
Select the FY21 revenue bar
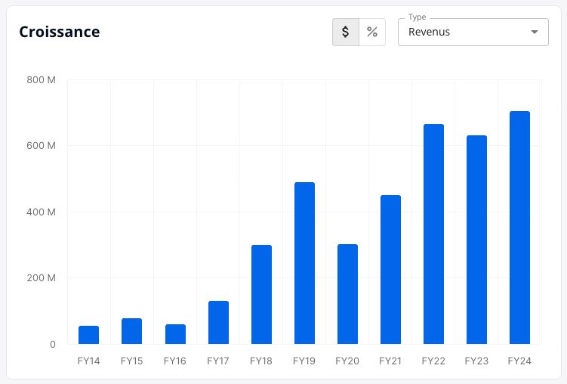pyautogui.click(x=390, y=269)
